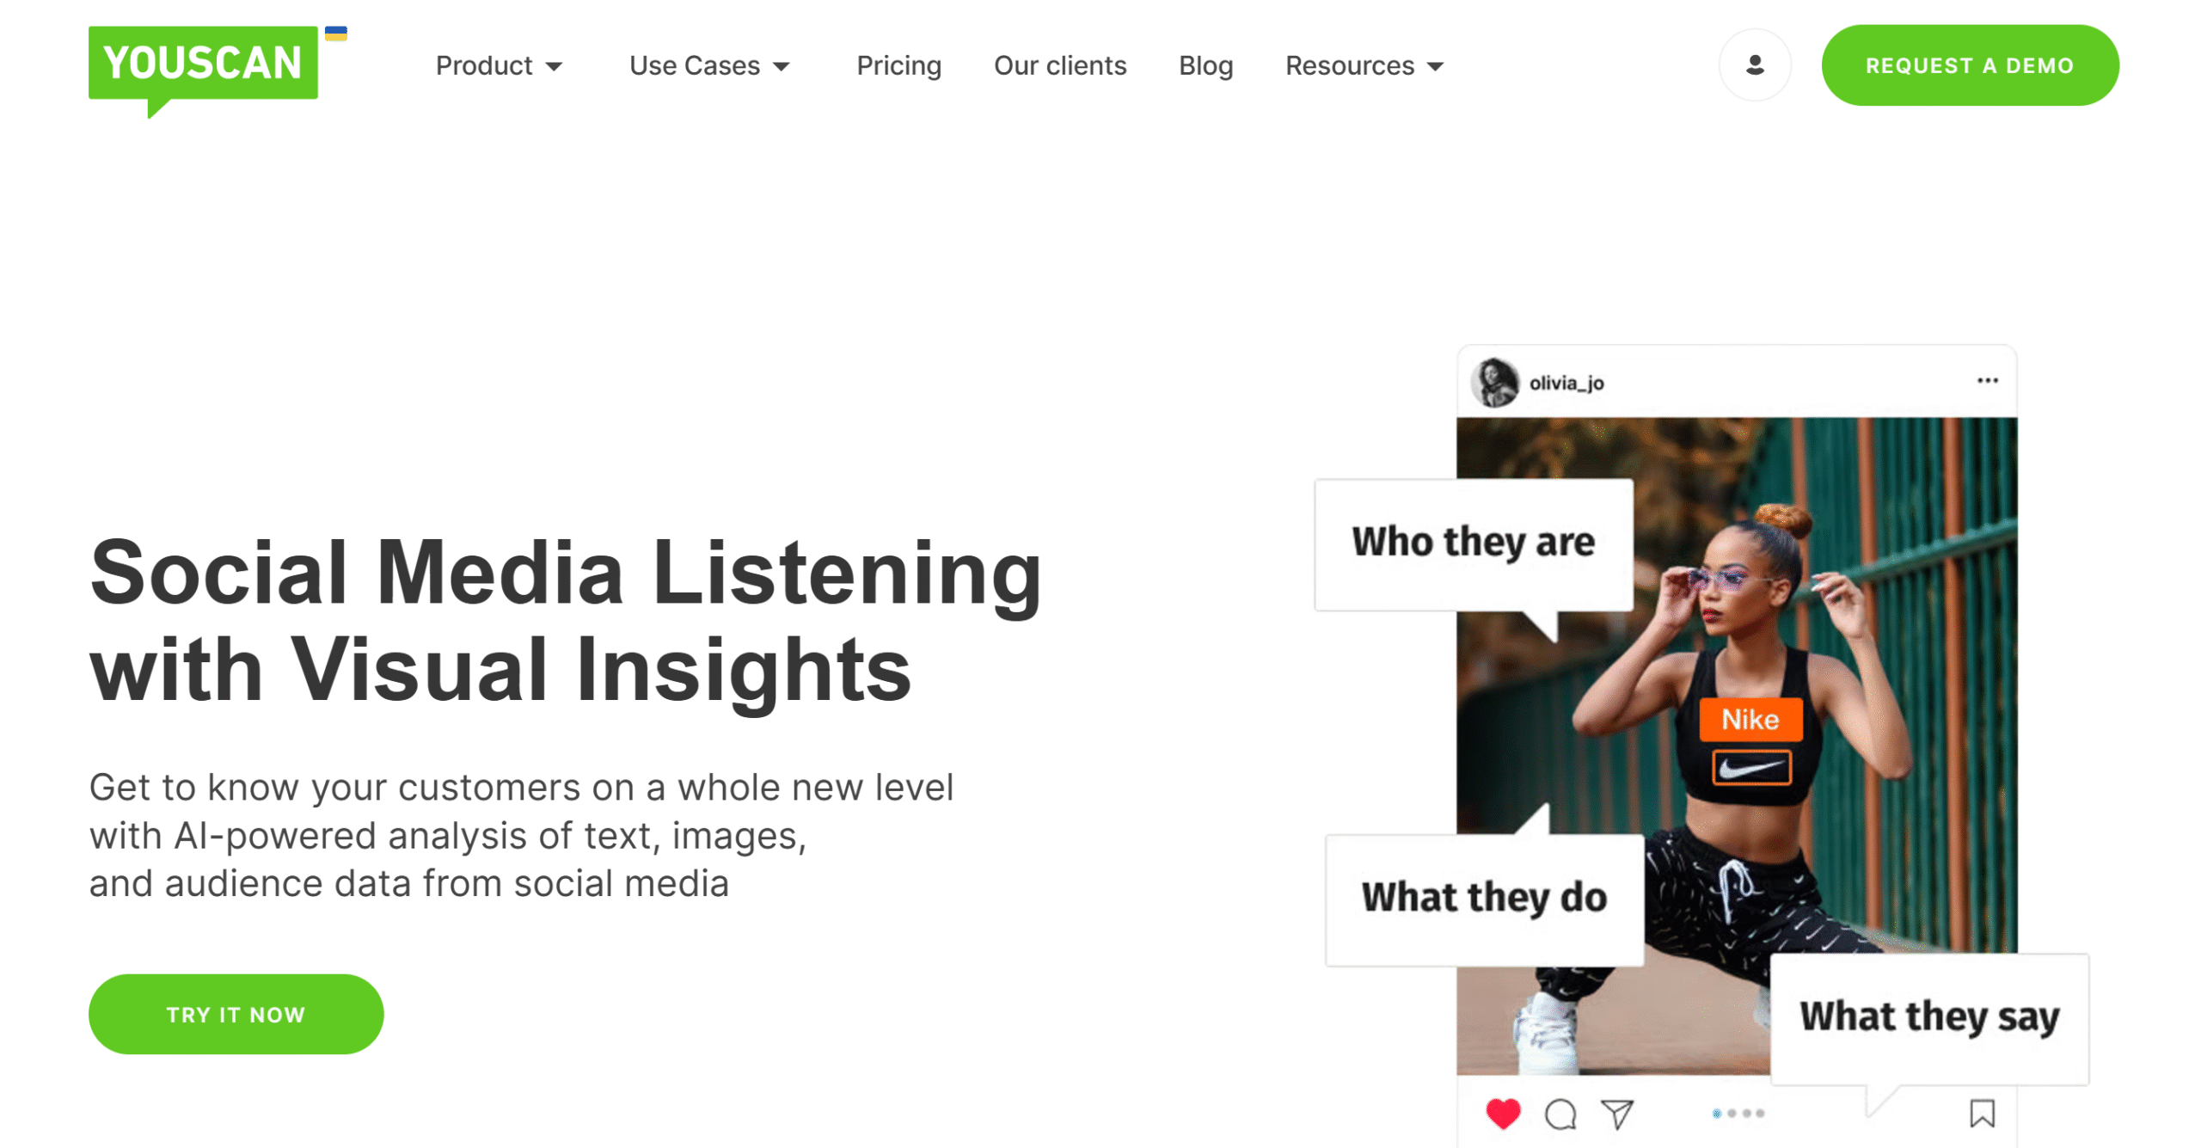Open the Our clients page

(1060, 65)
